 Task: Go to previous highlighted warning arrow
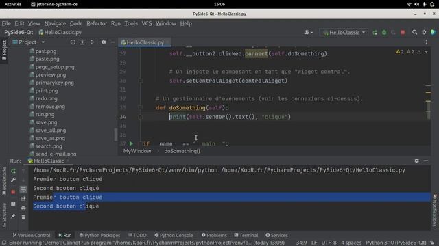pos(419,52)
